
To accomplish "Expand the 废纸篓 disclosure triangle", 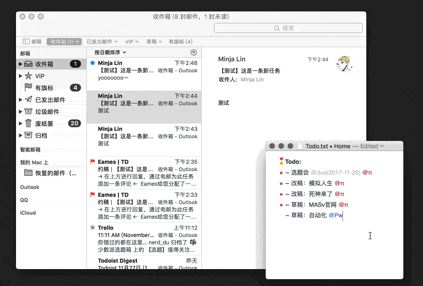I will point(20,124).
